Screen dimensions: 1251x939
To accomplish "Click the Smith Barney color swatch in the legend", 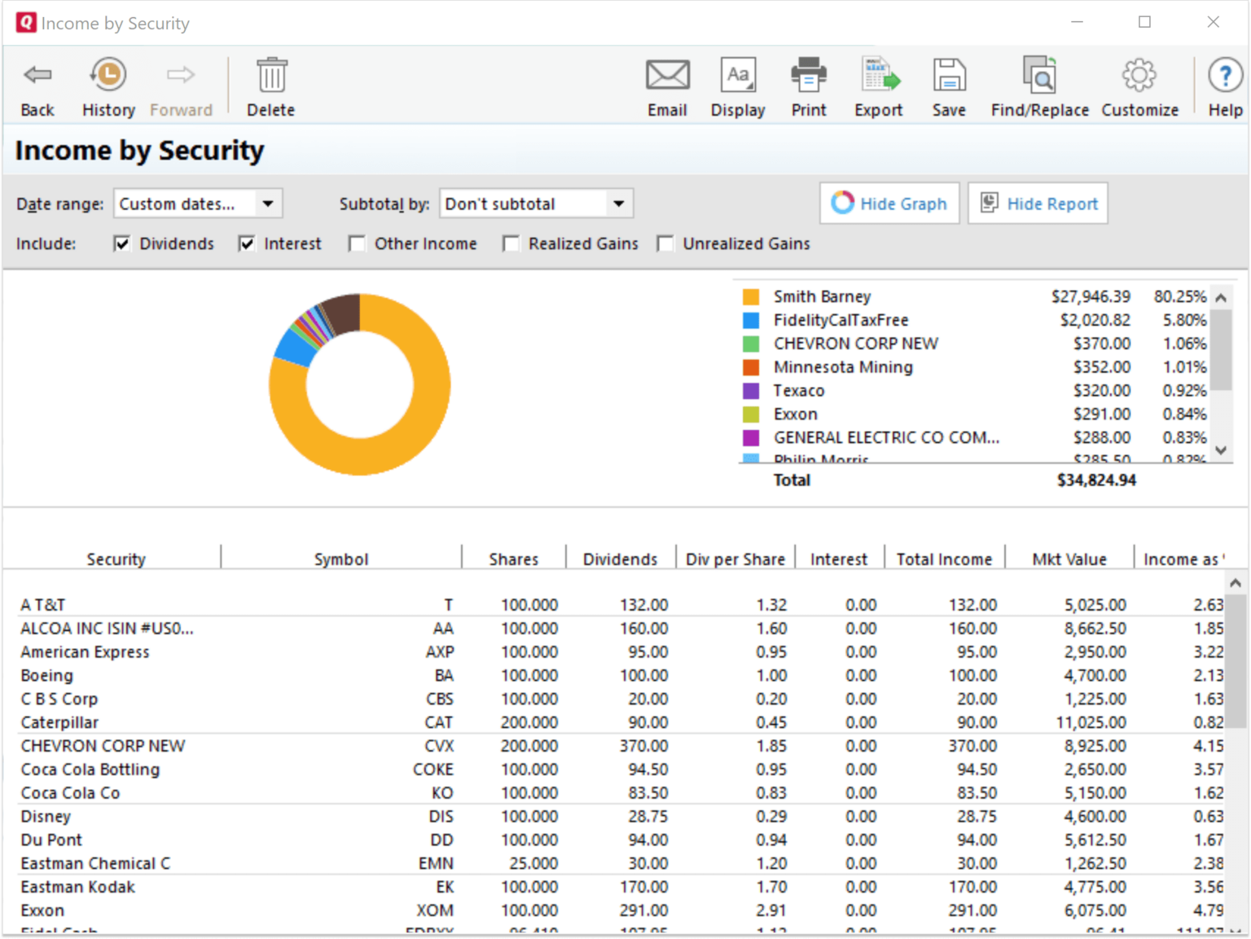I will [751, 296].
